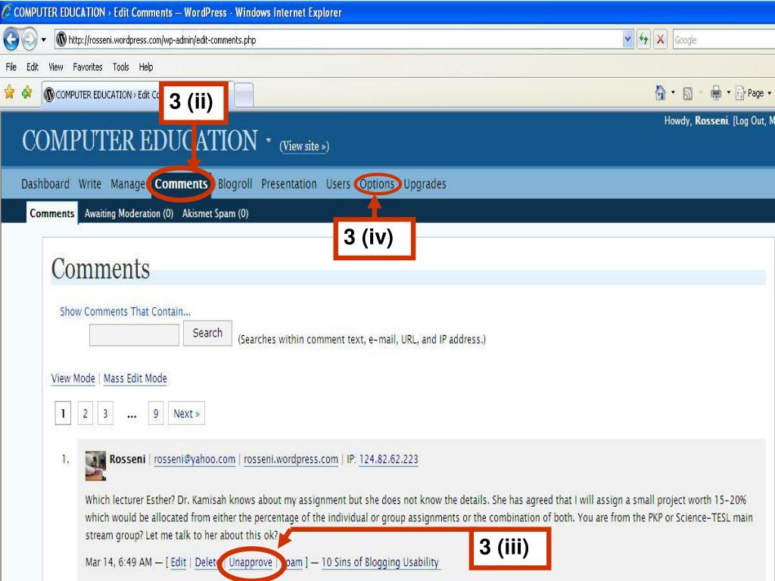This screenshot has width=775, height=581.
Task: Open the View menu
Action: [56, 67]
